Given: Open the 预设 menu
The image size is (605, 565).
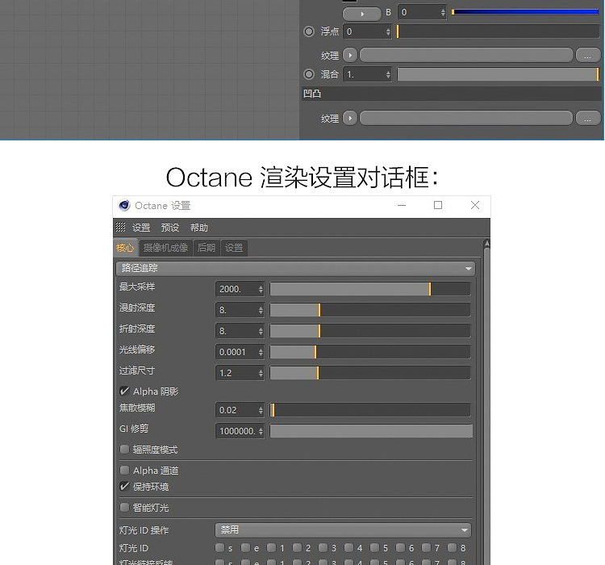Looking at the screenshot, I should point(170,228).
